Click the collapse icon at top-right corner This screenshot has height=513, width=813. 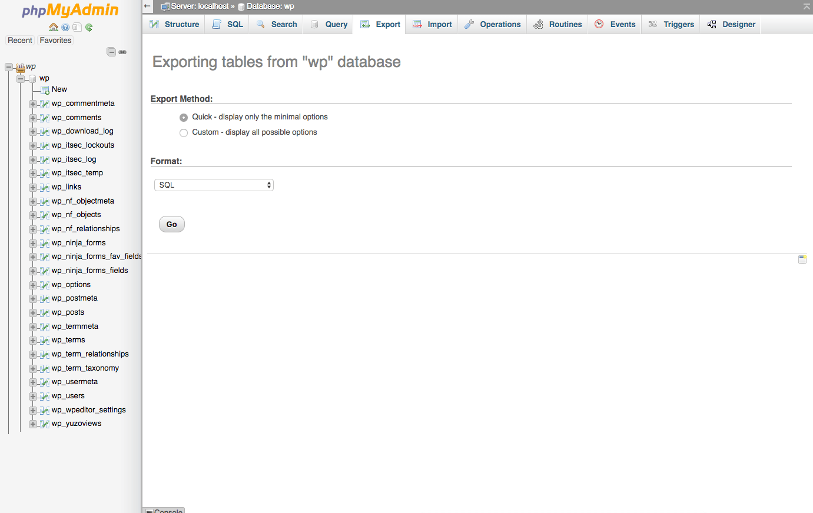pyautogui.click(x=807, y=6)
